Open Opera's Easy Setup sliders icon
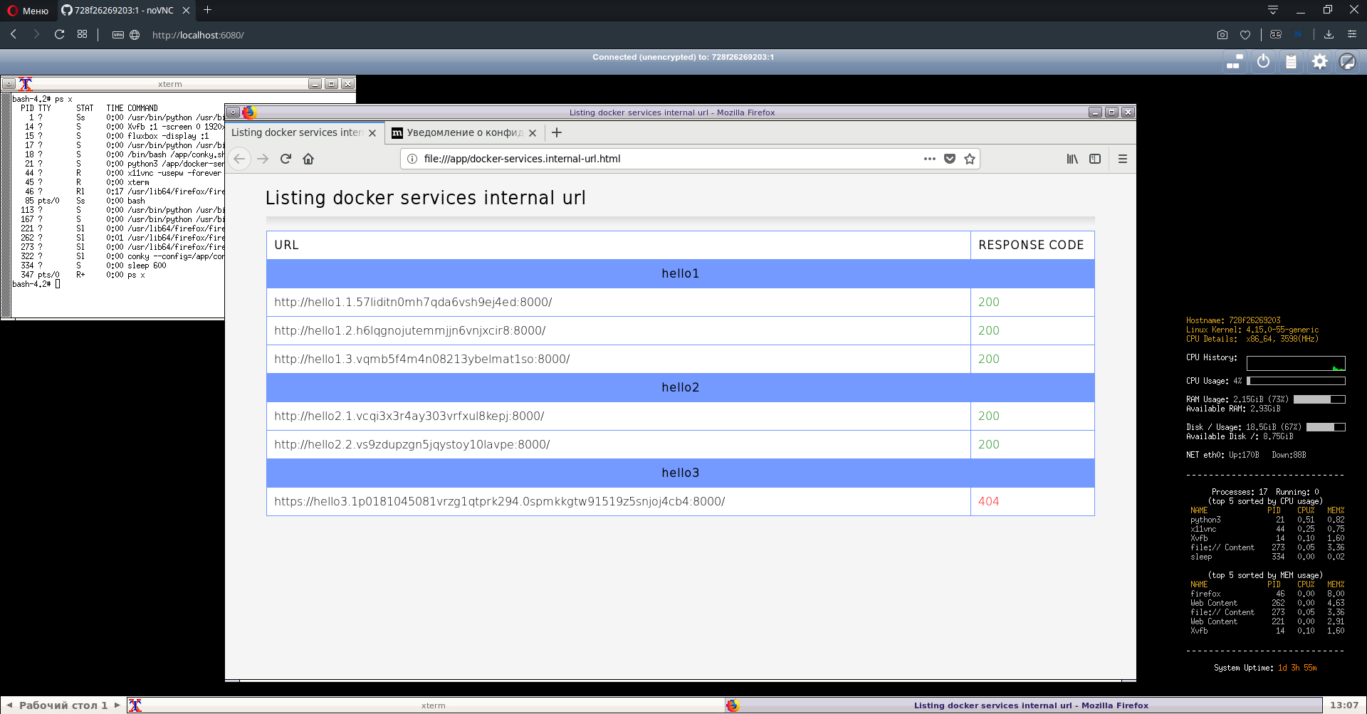 pos(1352,34)
